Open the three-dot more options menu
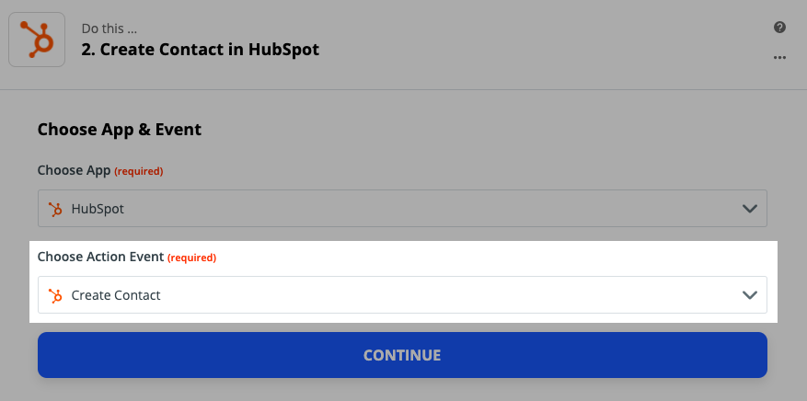The image size is (807, 401). pos(779,58)
